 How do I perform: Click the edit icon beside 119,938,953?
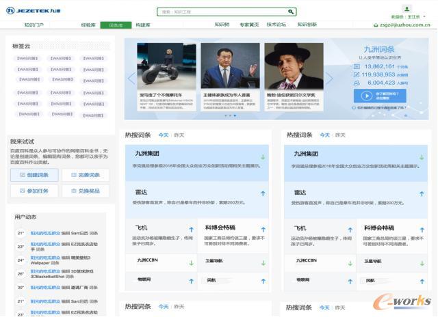[357, 74]
